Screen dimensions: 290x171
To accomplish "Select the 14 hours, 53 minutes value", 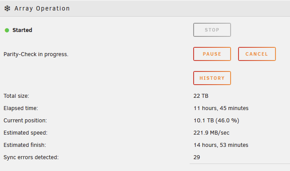I will pos(221,145).
